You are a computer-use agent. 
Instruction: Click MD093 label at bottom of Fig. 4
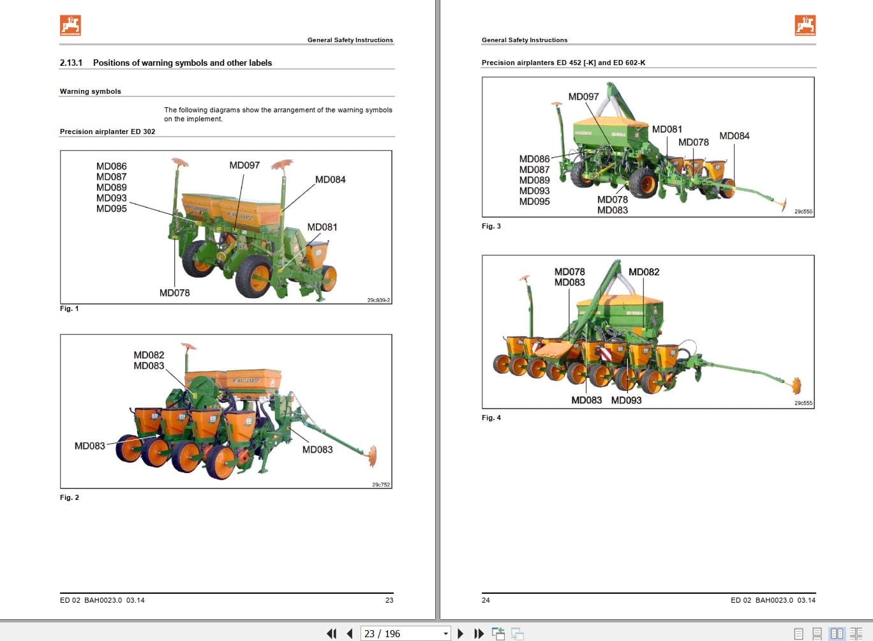pyautogui.click(x=627, y=400)
